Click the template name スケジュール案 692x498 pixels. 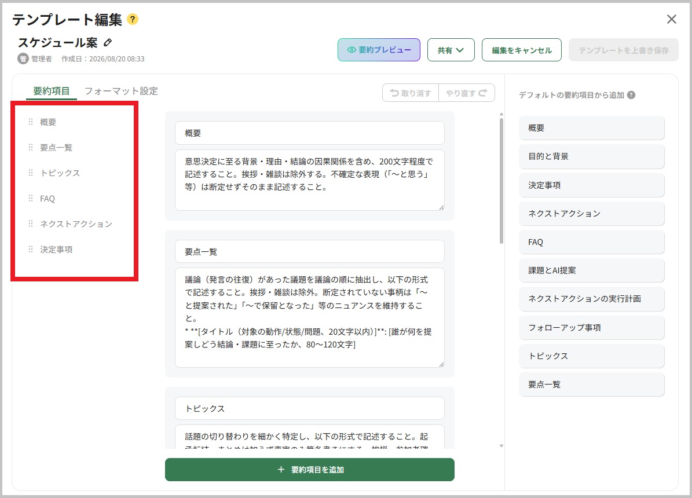(57, 42)
